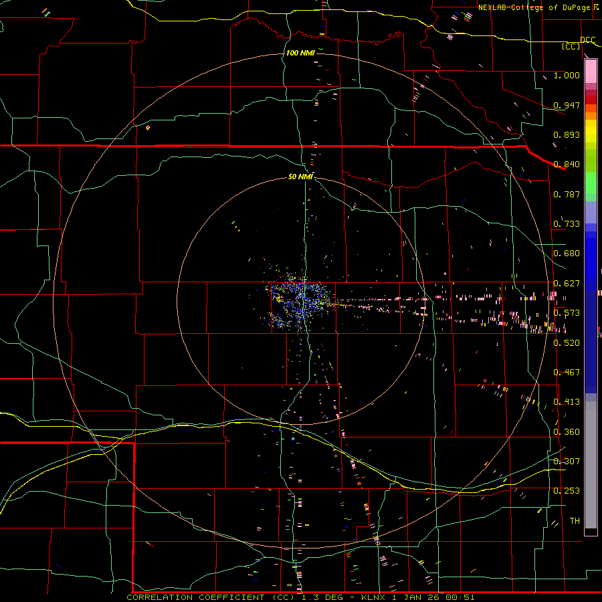Click the "50 NMI" range ring label

[x=300, y=177]
